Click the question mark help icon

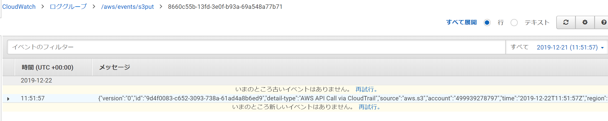pos(604,22)
